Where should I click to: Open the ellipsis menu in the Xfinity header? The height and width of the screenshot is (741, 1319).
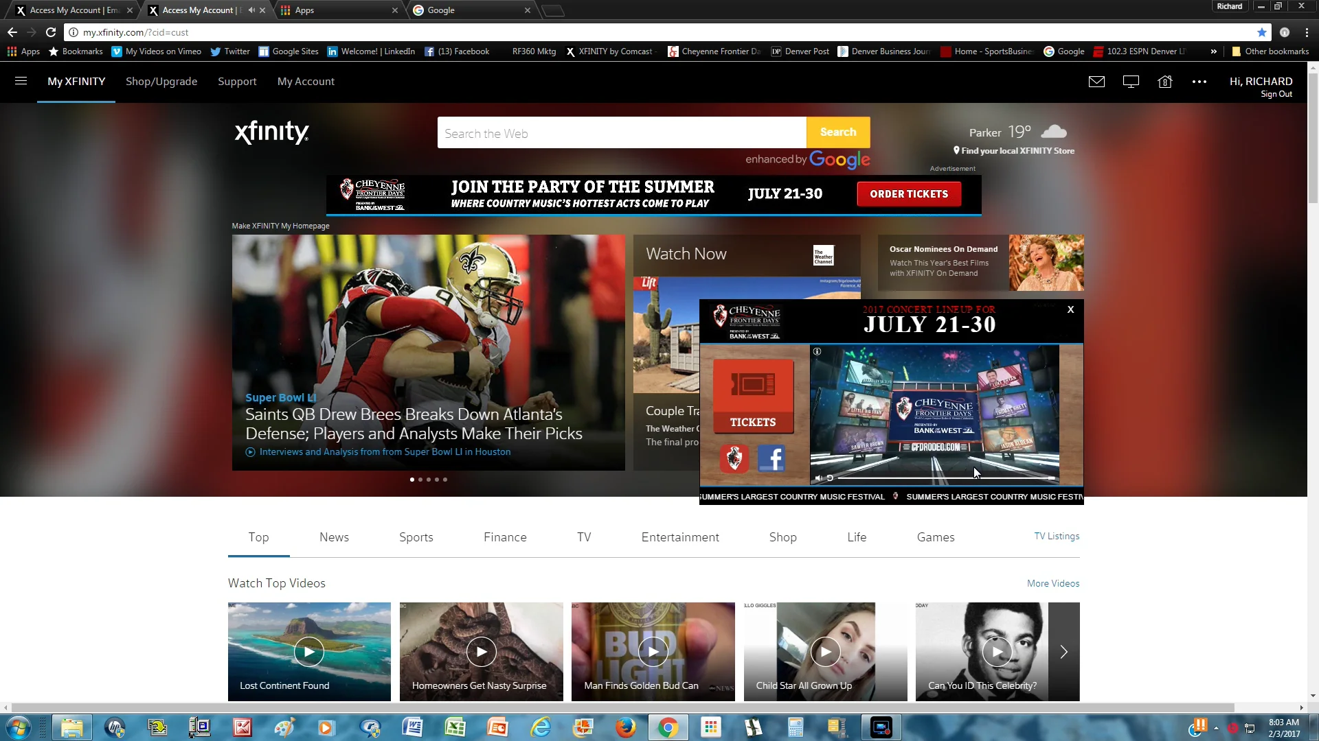pyautogui.click(x=1199, y=82)
